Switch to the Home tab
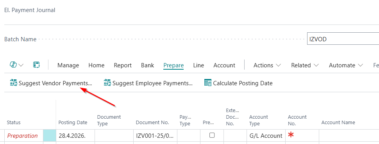 [x=97, y=65]
